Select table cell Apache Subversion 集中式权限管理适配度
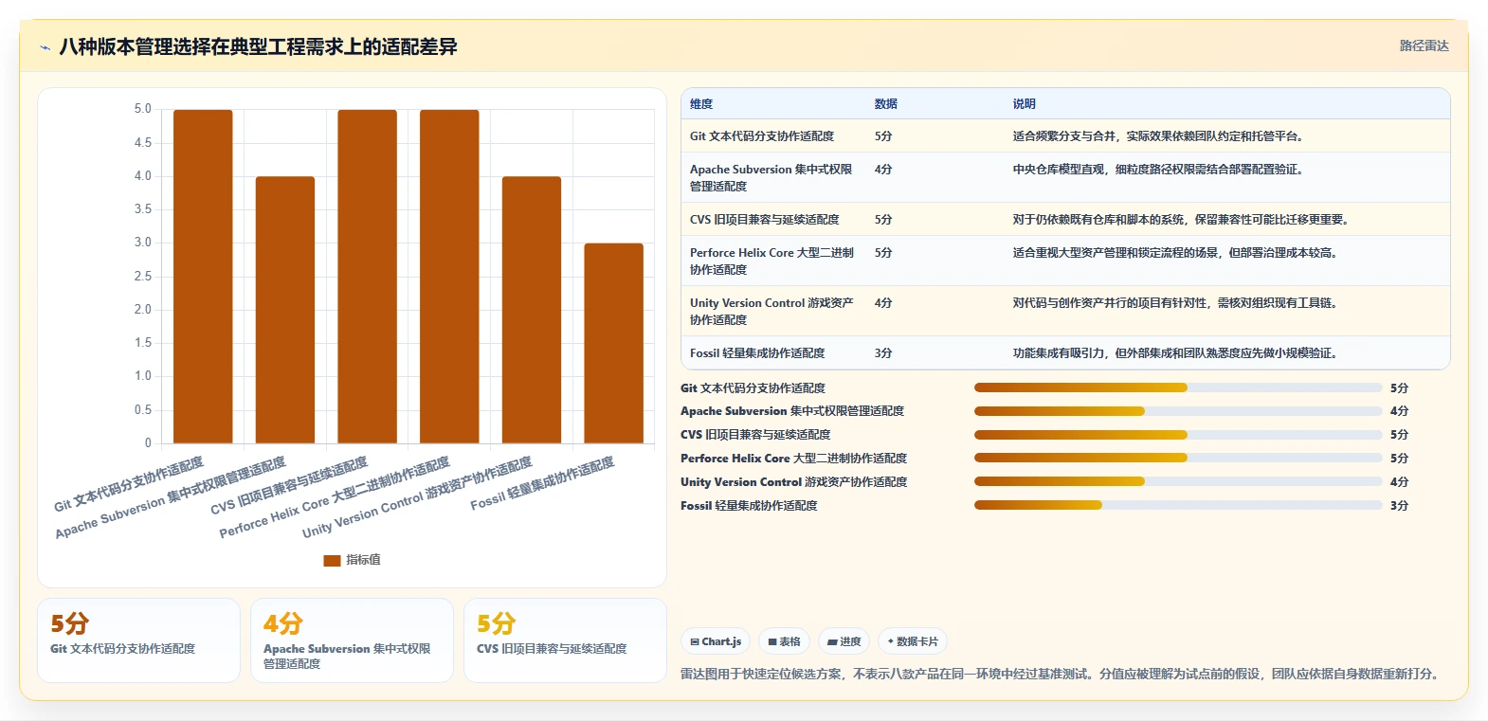 tap(771, 178)
